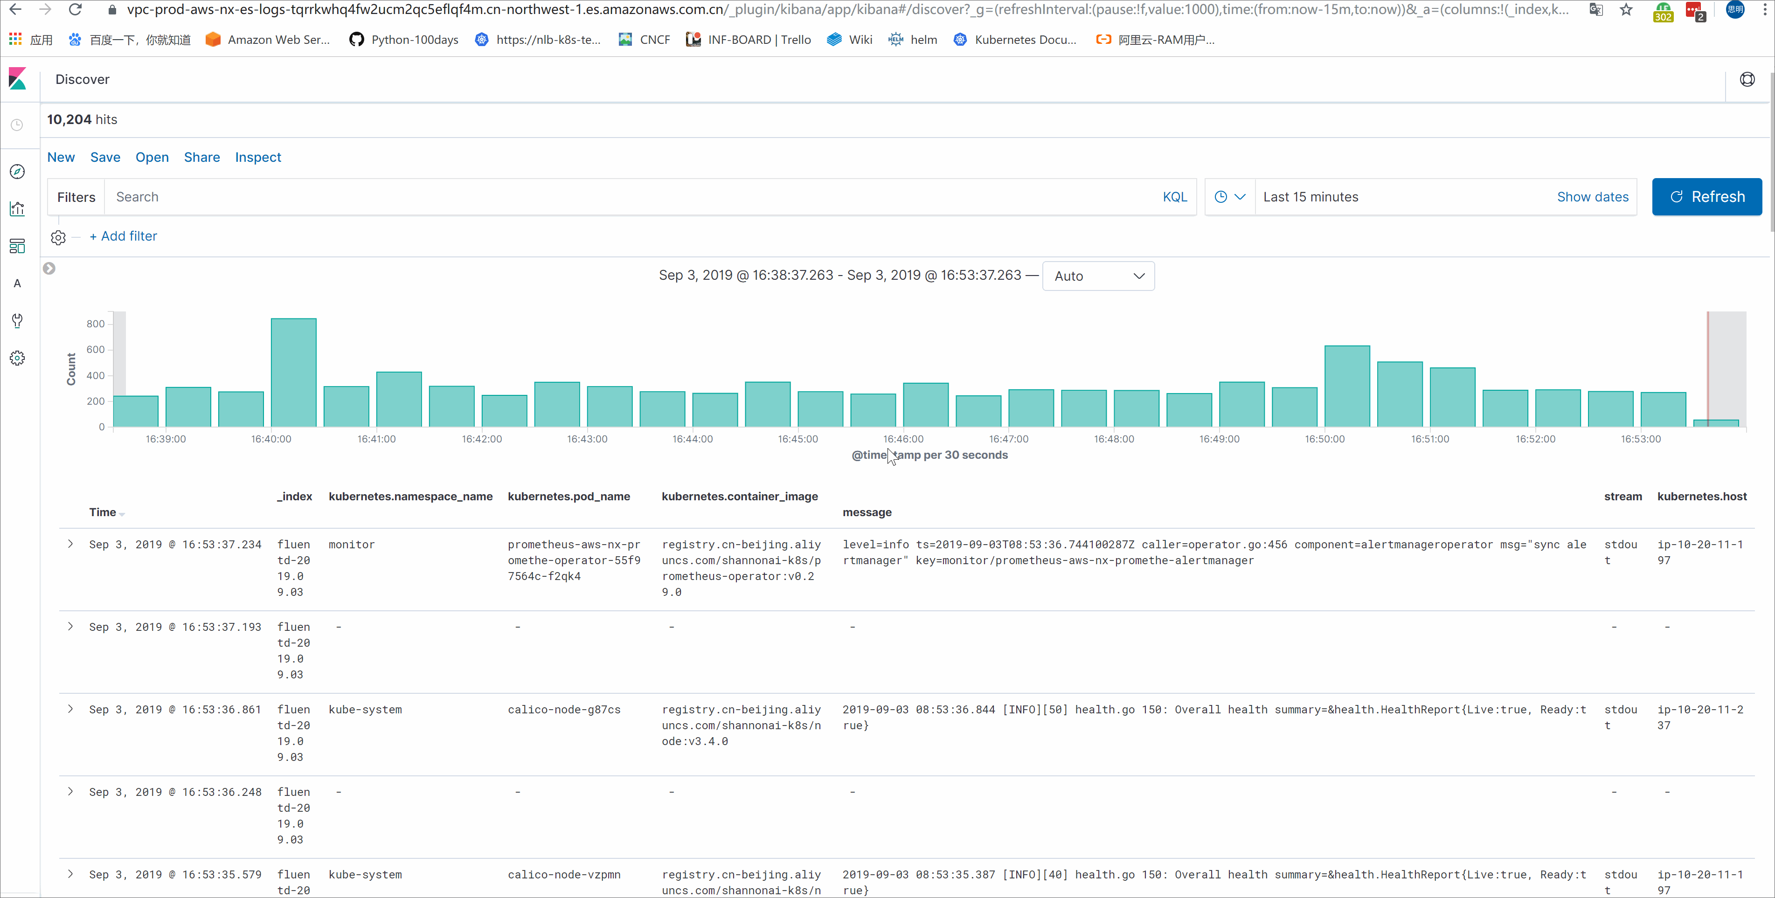Screen dimensions: 1775x898
Task: Open the quick time picker dropdown
Action: (x=1229, y=197)
